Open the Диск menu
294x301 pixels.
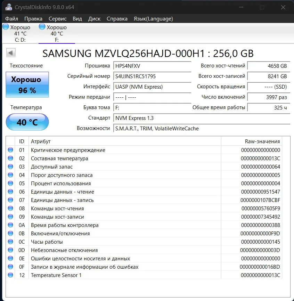pyautogui.click(x=94, y=19)
